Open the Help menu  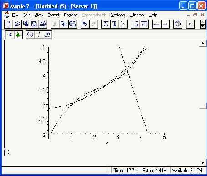[153, 15]
